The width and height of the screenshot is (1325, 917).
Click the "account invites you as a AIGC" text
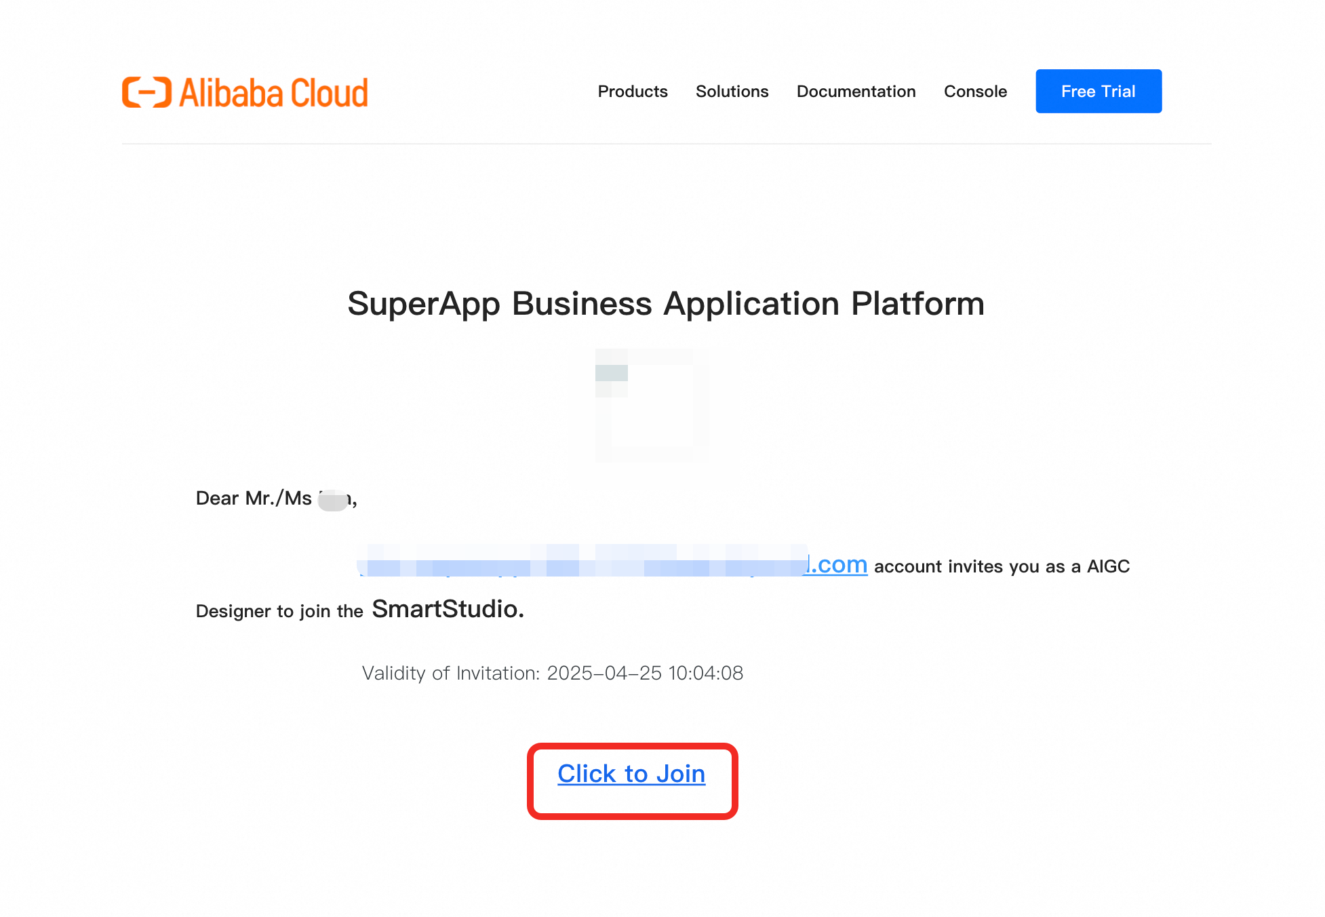1002,566
